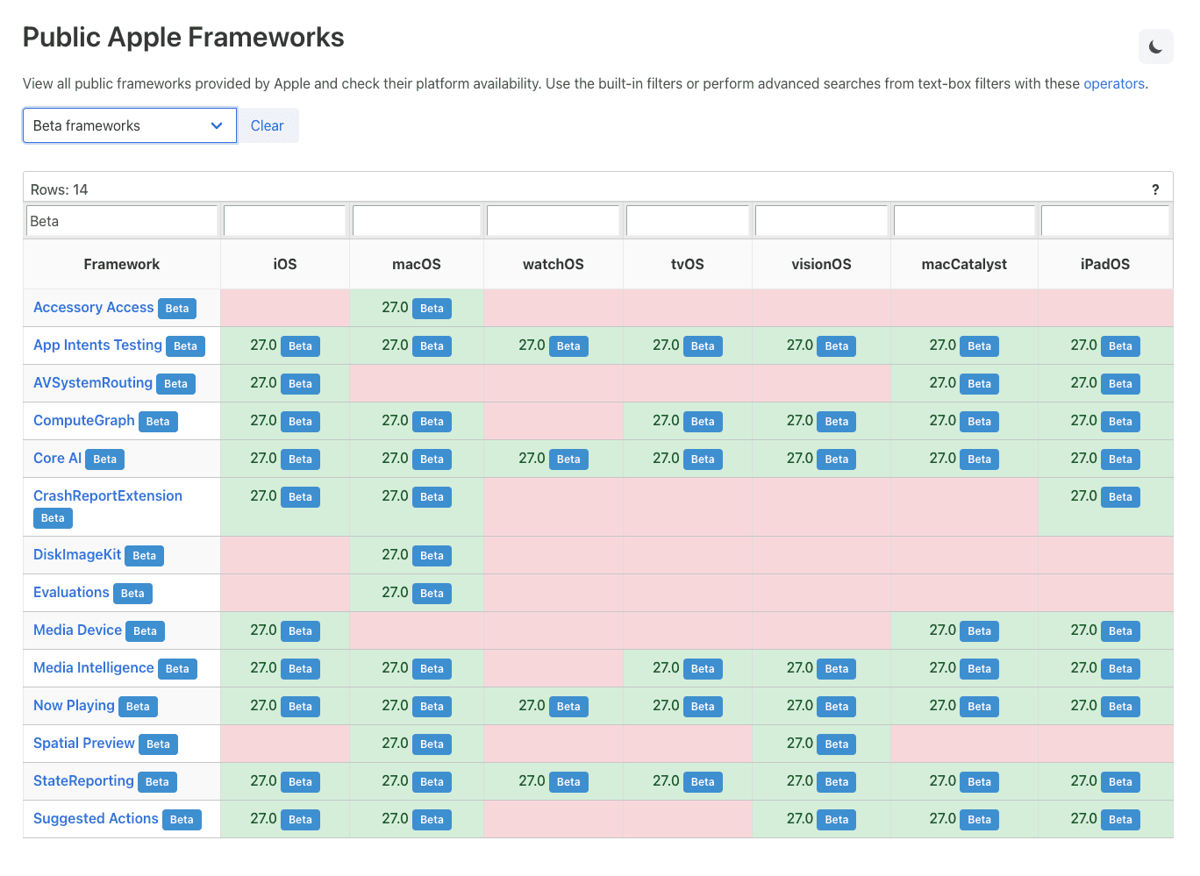Follow the operators link
Viewport: 1200px width, 876px height.
click(x=1114, y=83)
